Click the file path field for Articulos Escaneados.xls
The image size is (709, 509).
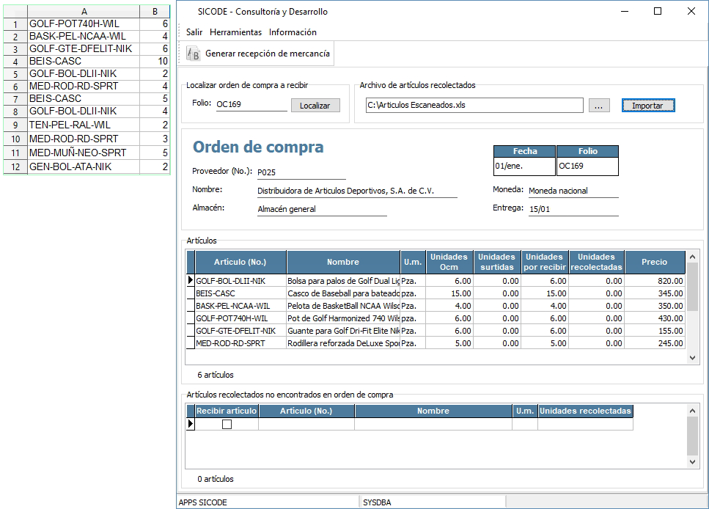pyautogui.click(x=474, y=105)
